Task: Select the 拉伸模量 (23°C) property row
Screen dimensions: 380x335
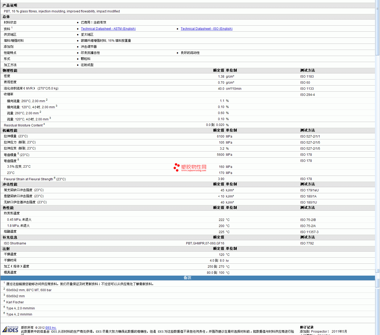Action: pos(188,136)
